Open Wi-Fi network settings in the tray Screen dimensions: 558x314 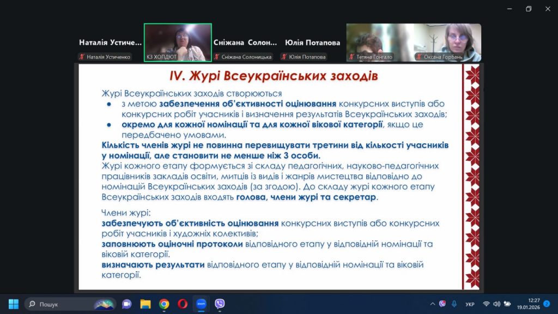point(486,304)
